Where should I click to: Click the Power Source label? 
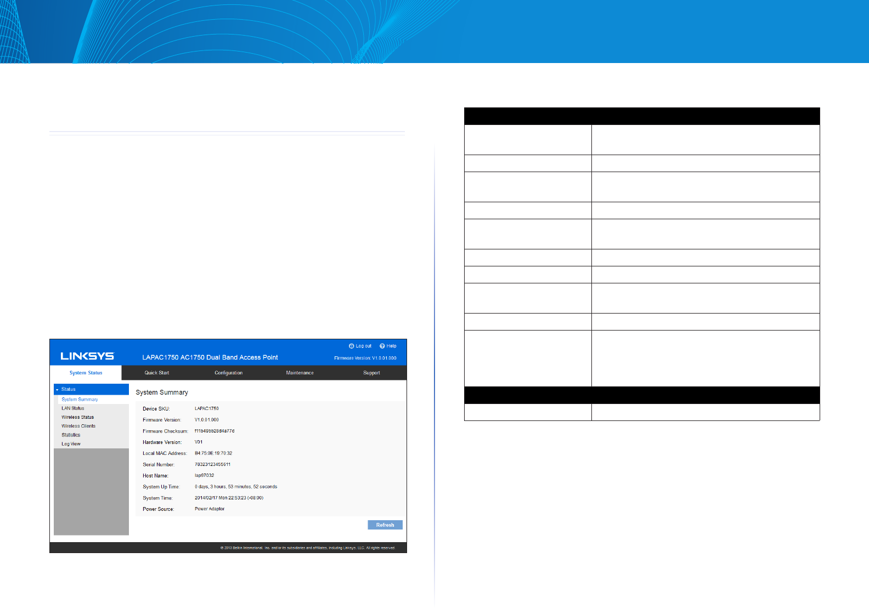pyautogui.click(x=159, y=509)
